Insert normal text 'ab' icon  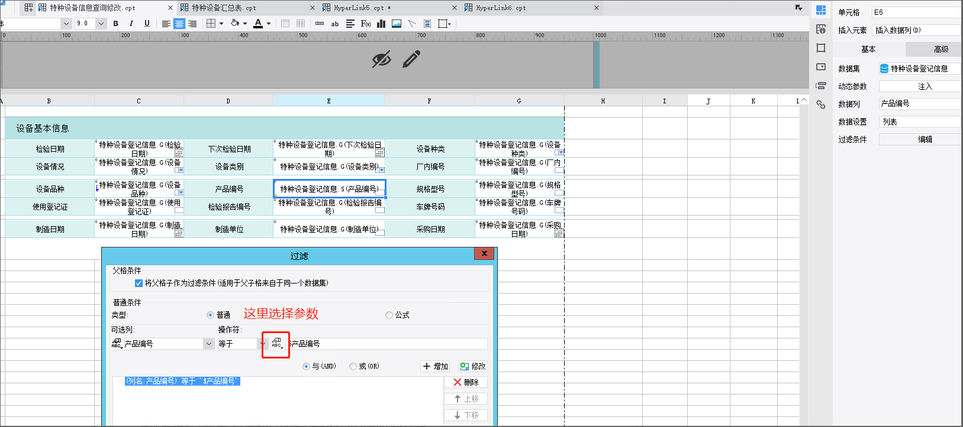334,24
